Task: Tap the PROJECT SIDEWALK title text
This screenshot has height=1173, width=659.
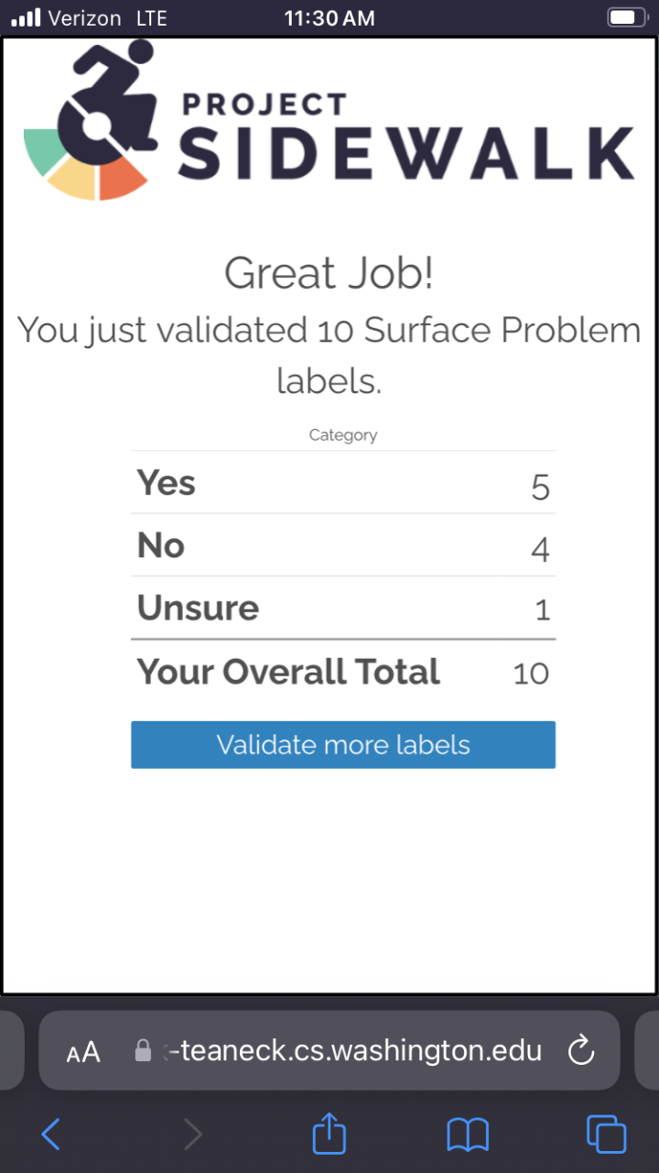Action: click(405, 136)
